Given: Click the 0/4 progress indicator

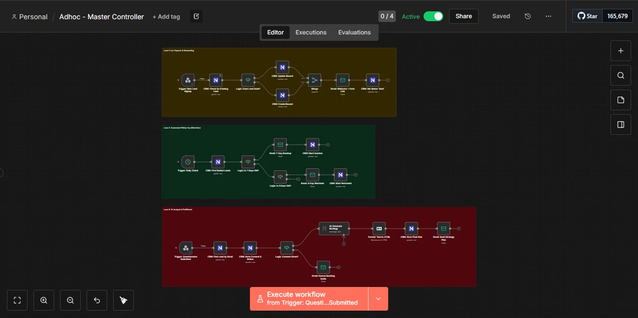Looking at the screenshot, I should [387, 16].
